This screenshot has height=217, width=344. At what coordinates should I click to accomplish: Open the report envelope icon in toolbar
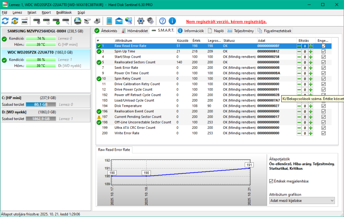pyautogui.click(x=118, y=21)
